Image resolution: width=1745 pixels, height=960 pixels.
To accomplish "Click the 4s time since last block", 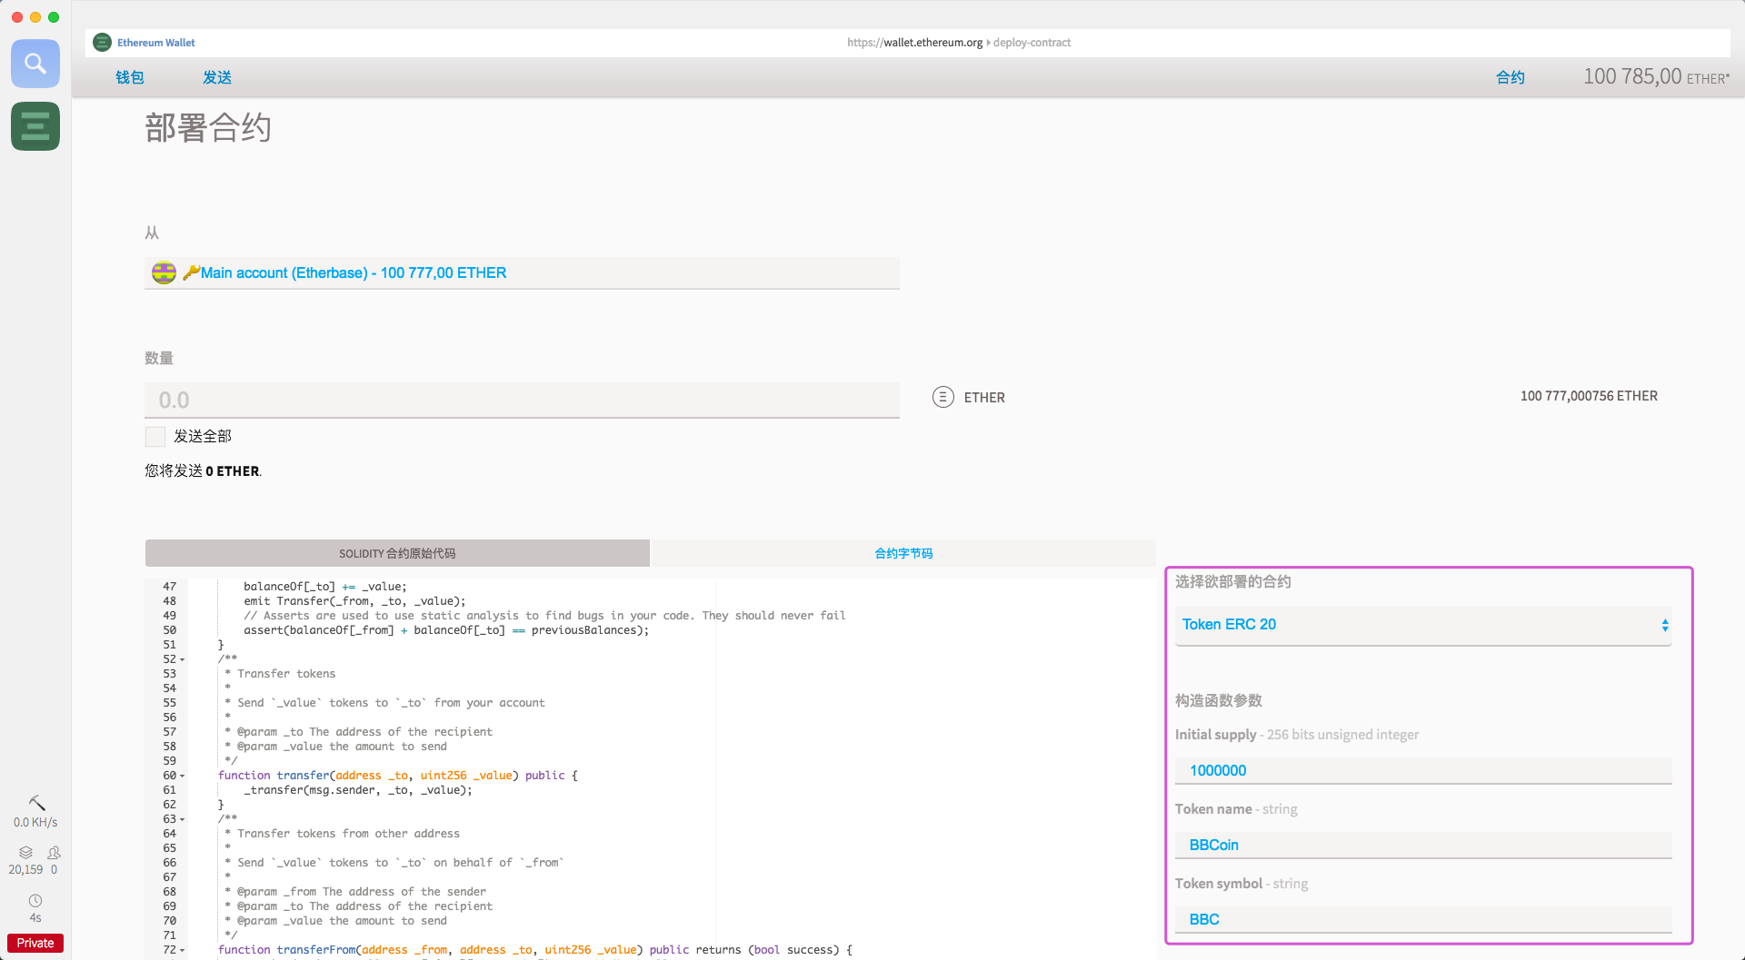I will pyautogui.click(x=35, y=917).
